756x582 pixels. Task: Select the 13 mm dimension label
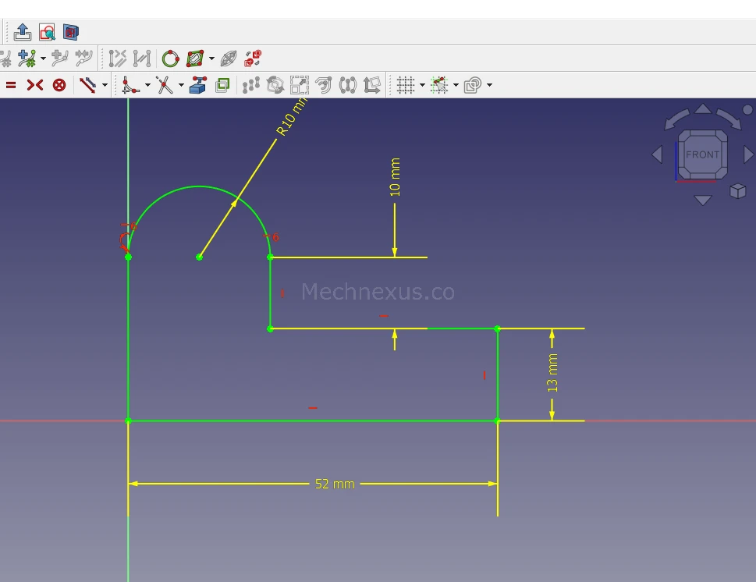coord(552,373)
